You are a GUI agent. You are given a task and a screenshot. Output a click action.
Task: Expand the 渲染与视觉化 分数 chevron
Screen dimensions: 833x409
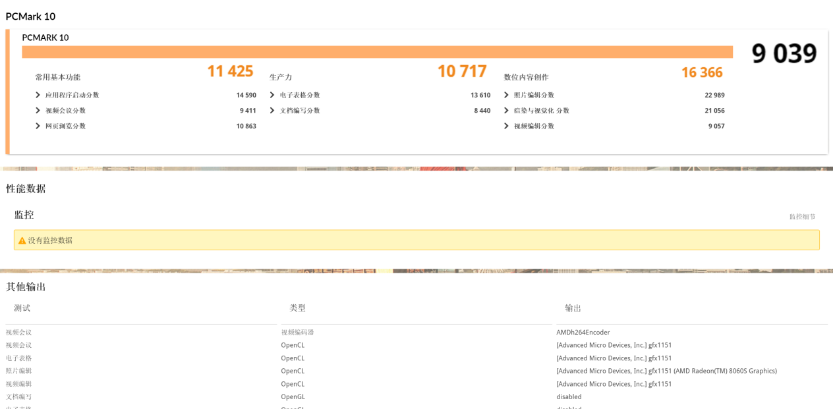click(506, 111)
